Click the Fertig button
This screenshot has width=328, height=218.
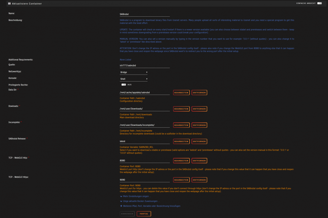click(144, 214)
